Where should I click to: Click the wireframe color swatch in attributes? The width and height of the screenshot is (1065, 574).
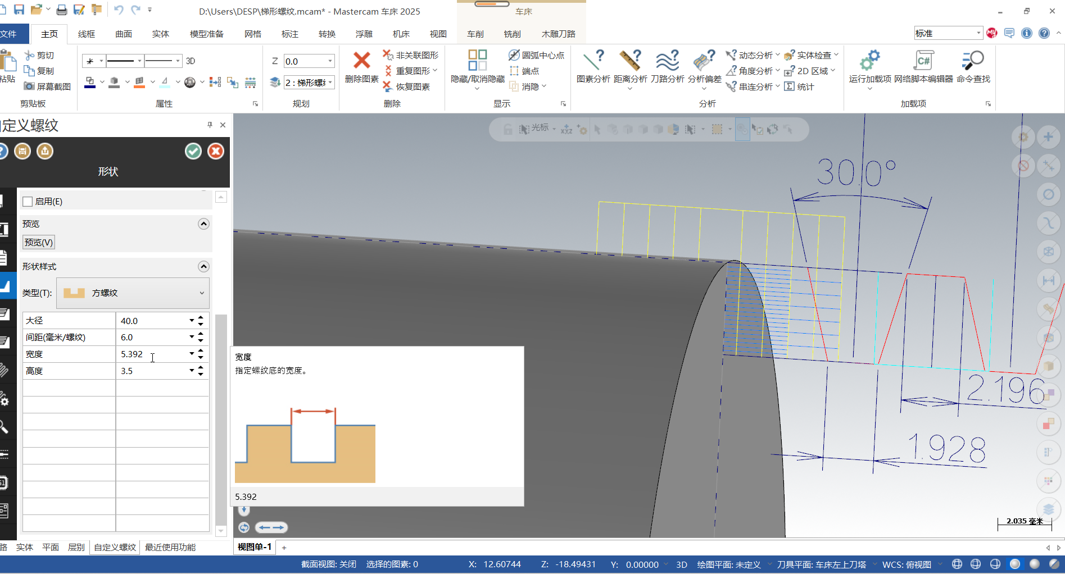90,83
